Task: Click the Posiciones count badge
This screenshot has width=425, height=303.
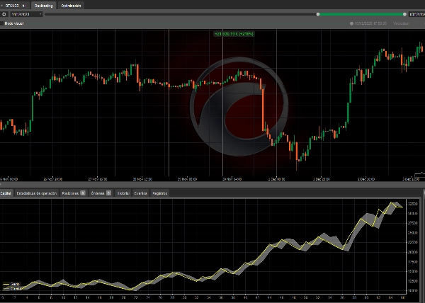Action: [x=83, y=193]
